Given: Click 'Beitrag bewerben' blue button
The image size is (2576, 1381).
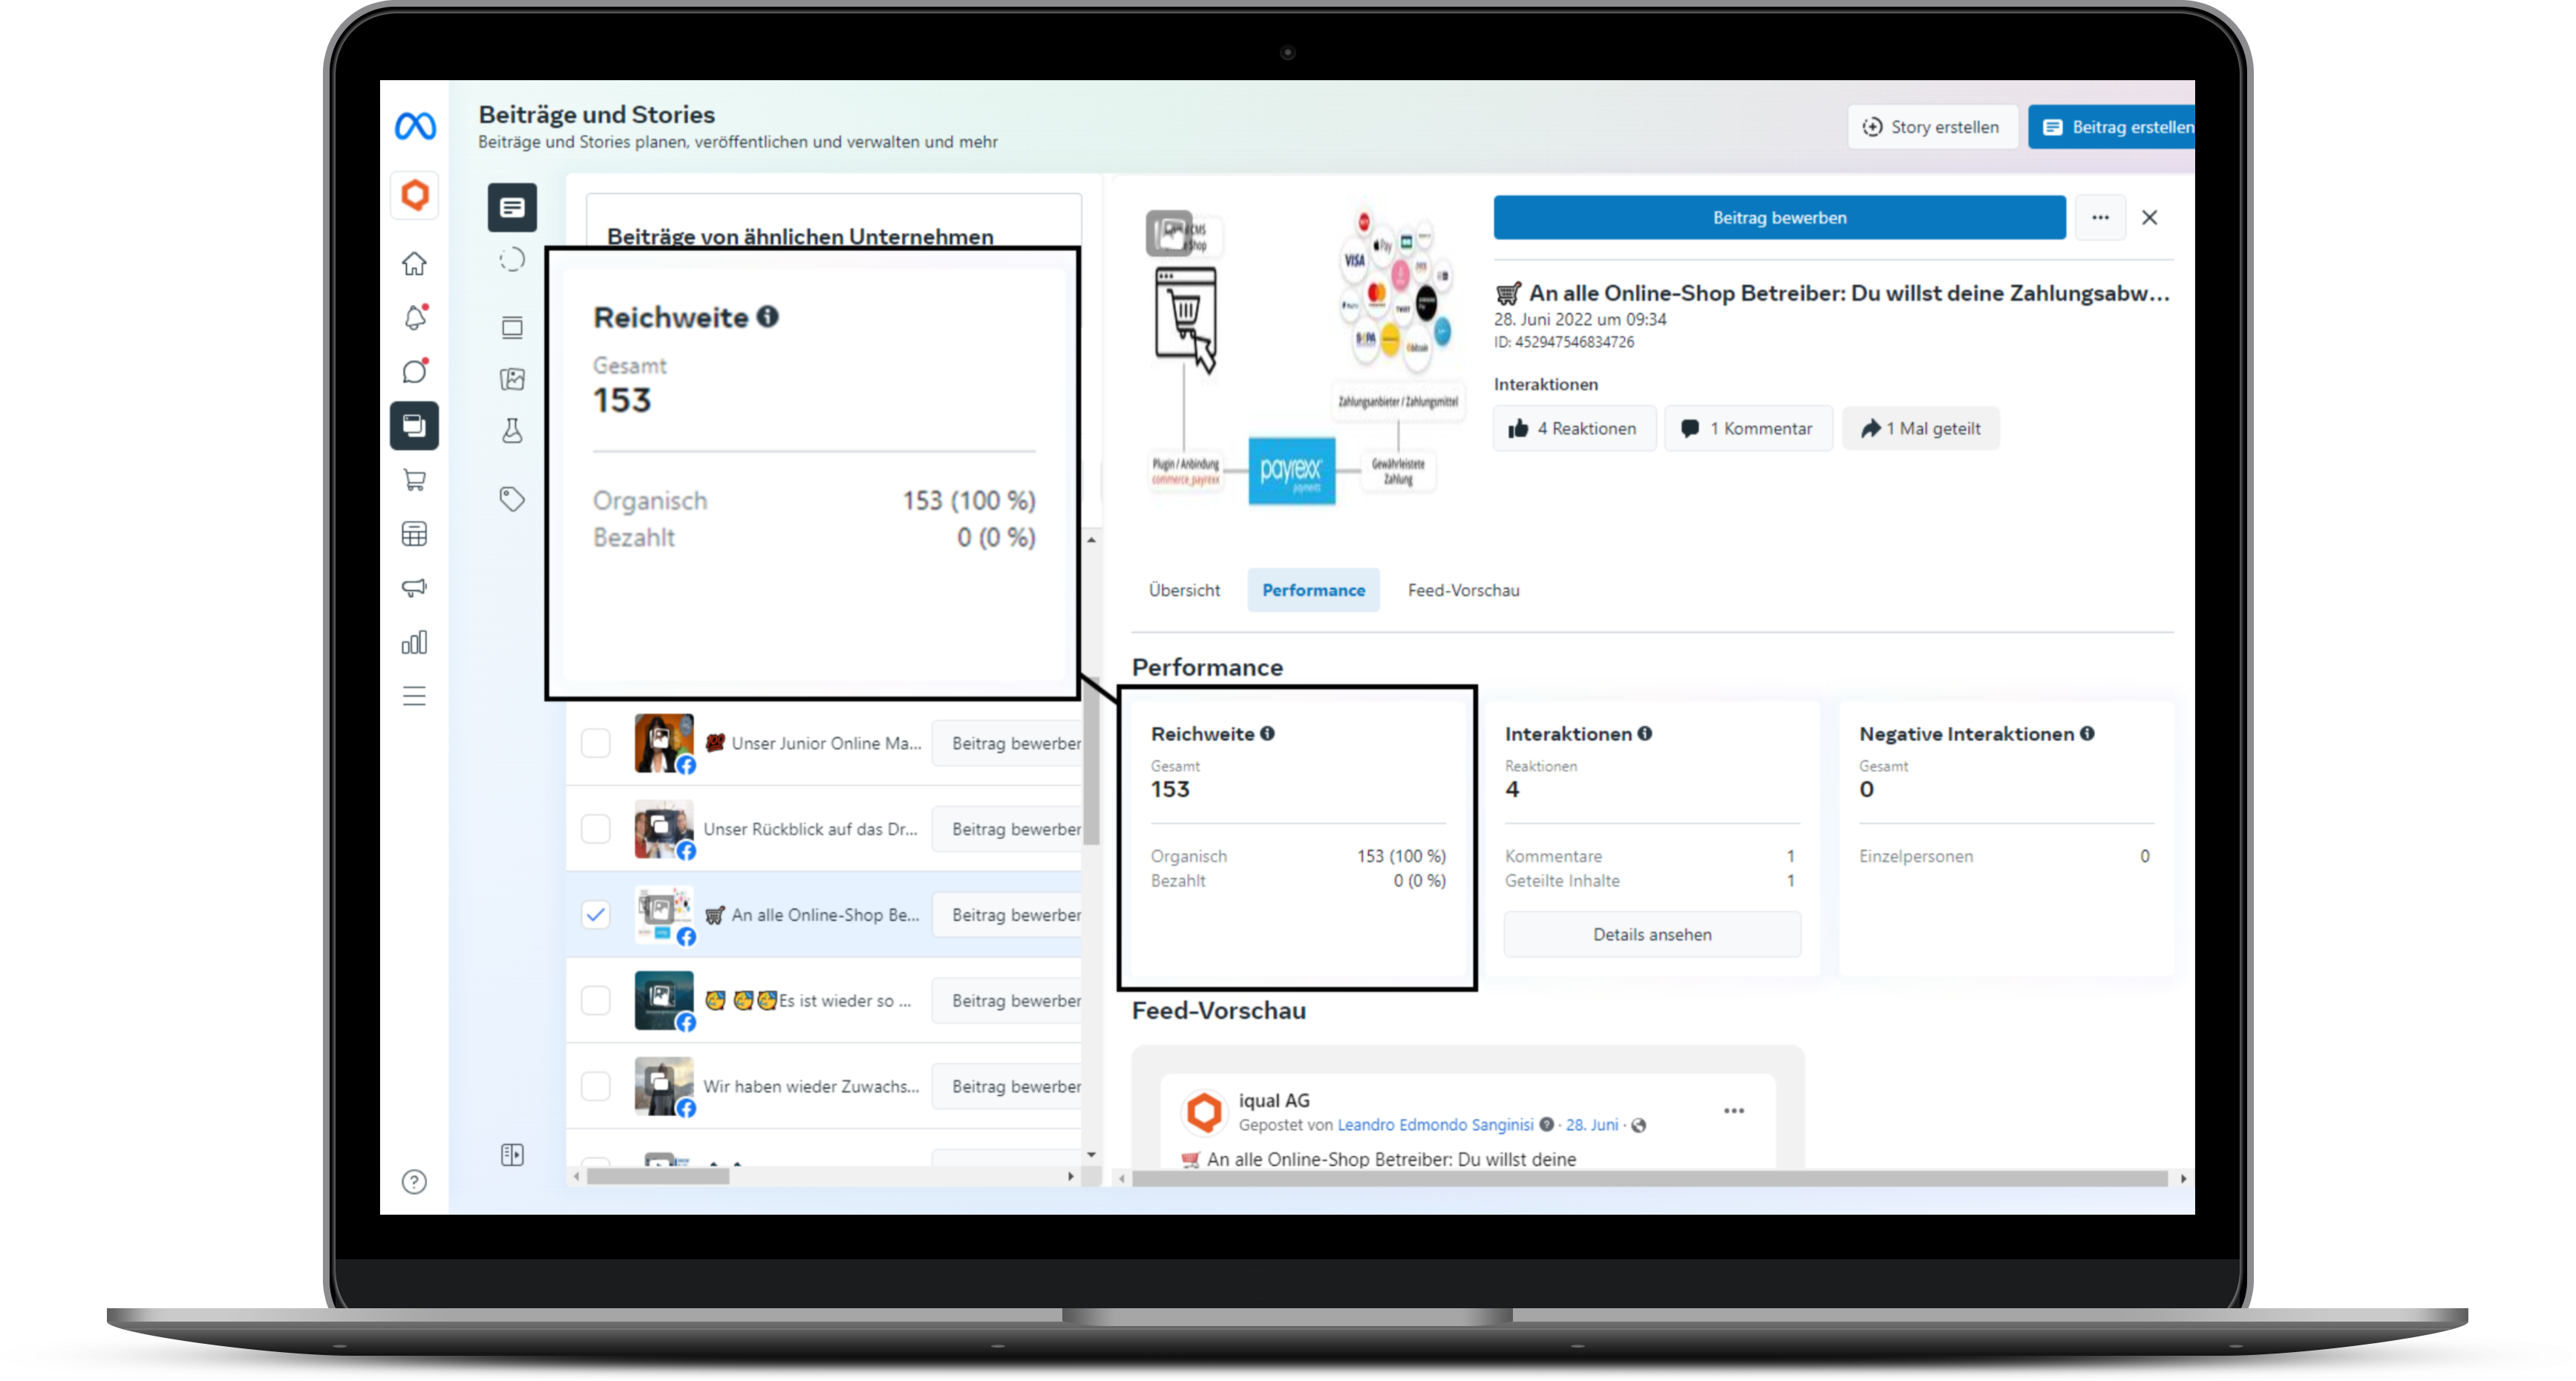Looking at the screenshot, I should 1779,217.
